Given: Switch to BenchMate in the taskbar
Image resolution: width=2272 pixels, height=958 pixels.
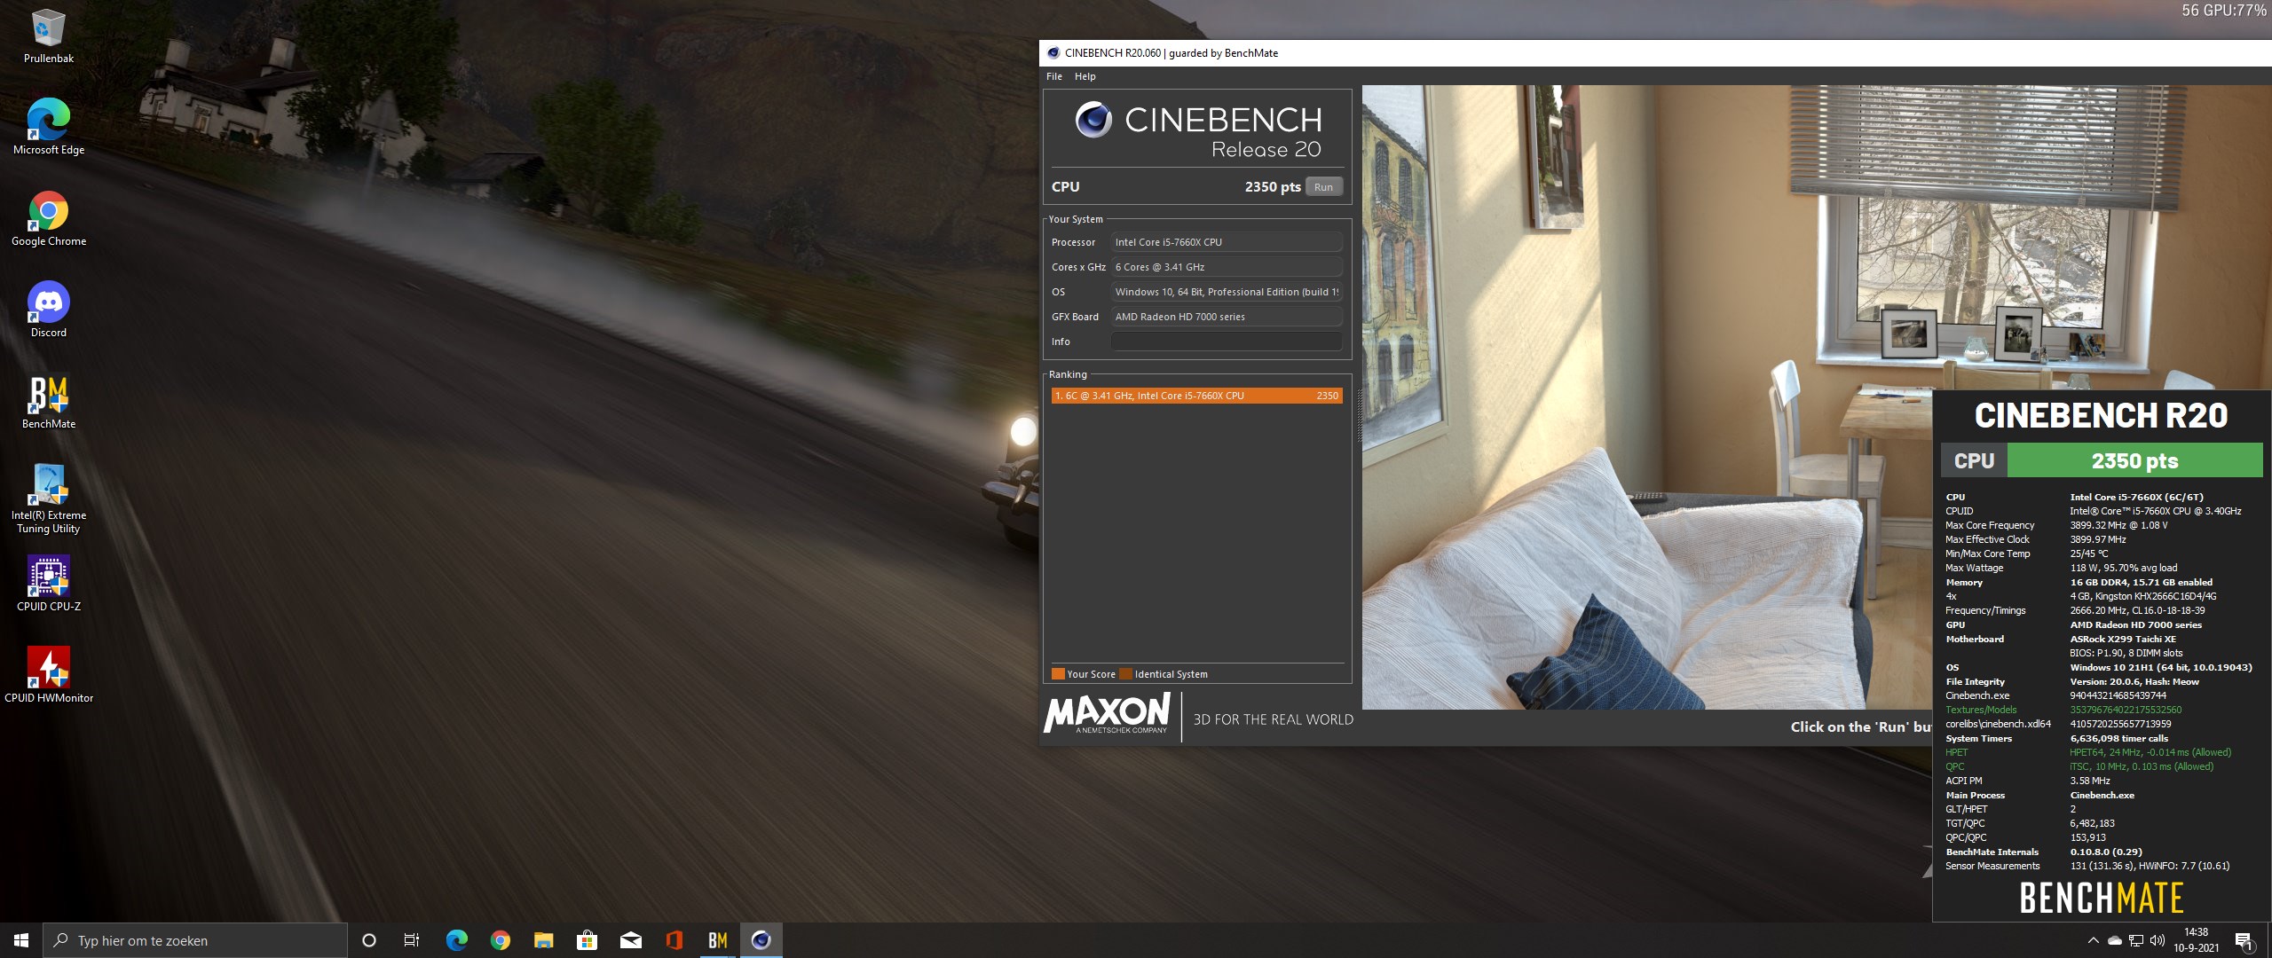Looking at the screenshot, I should coord(717,940).
